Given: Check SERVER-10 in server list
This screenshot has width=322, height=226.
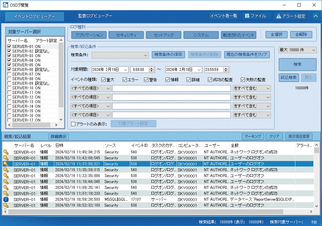Looking at the screenshot, I should pos(9,88).
